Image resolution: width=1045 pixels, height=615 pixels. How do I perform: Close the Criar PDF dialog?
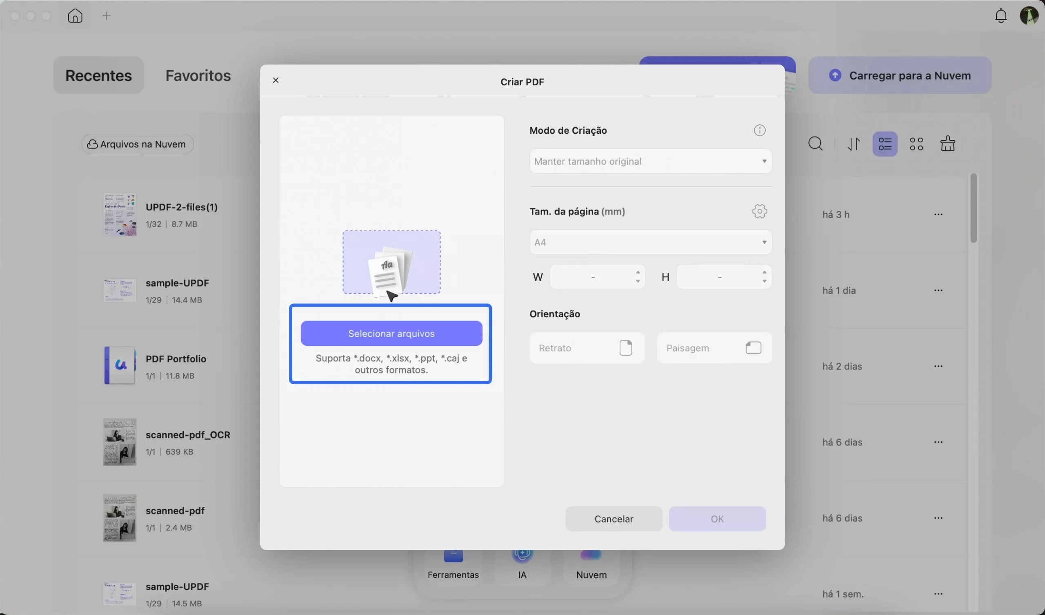[276, 80]
